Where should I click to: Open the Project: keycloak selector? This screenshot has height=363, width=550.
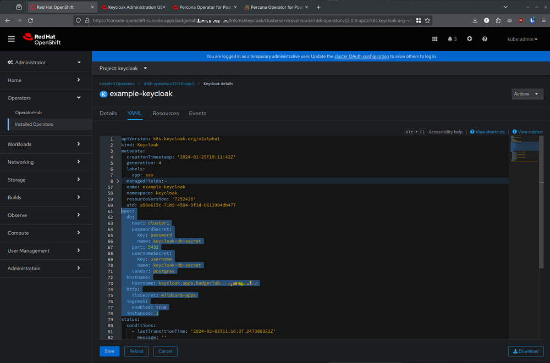tap(123, 69)
